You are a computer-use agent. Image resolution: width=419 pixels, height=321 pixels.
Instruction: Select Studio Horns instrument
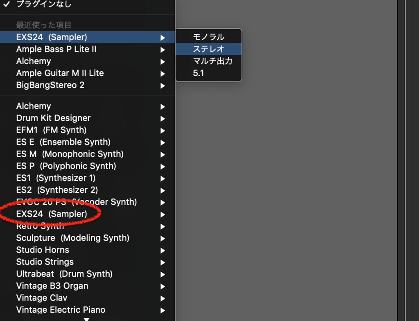tap(88, 250)
